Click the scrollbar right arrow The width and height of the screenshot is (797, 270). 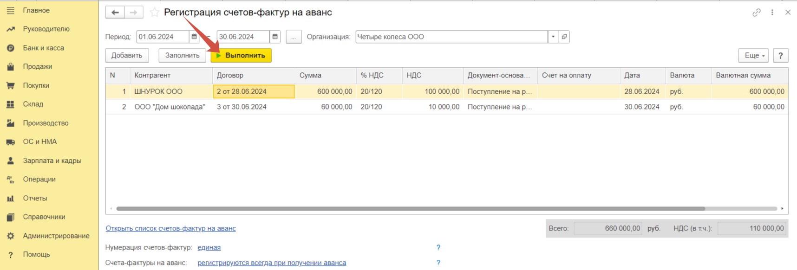click(783, 209)
